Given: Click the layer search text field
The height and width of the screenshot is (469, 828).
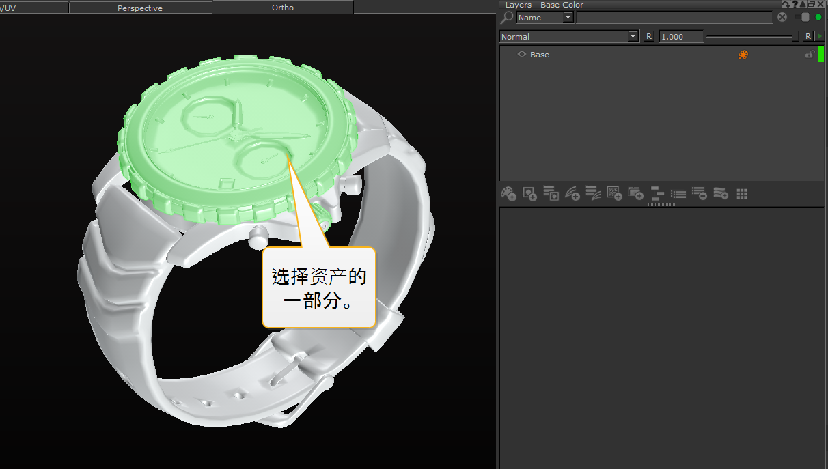Looking at the screenshot, I should coord(674,18).
